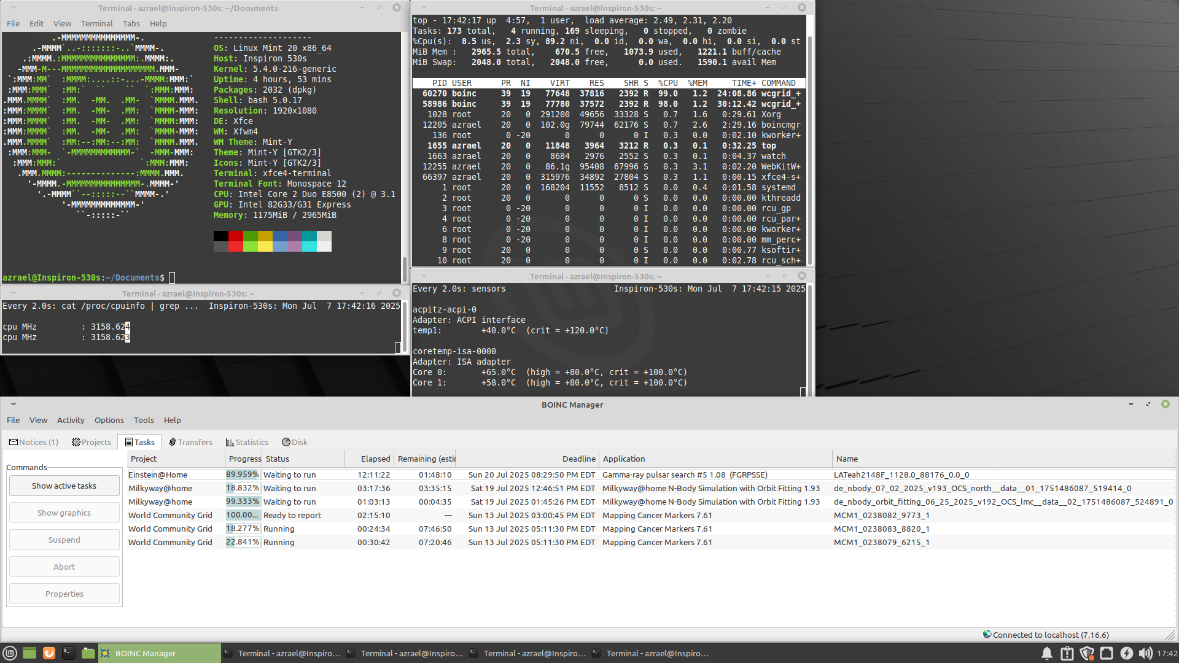Viewport: 1179px width, 663px height.
Task: Select the Einstein@Home task progress bar
Action: click(x=243, y=475)
